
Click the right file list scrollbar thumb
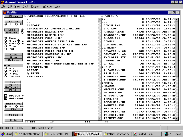pos(177,49)
